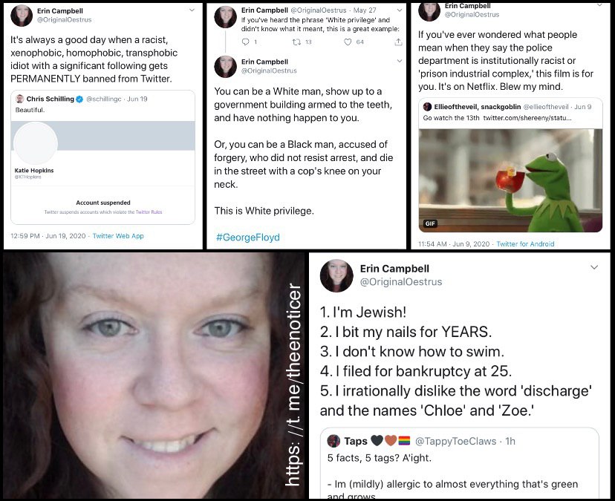615x501 pixels.
Task: Expand the chevron menu on the PERMANENTLY banned tweet
Action: point(192,10)
